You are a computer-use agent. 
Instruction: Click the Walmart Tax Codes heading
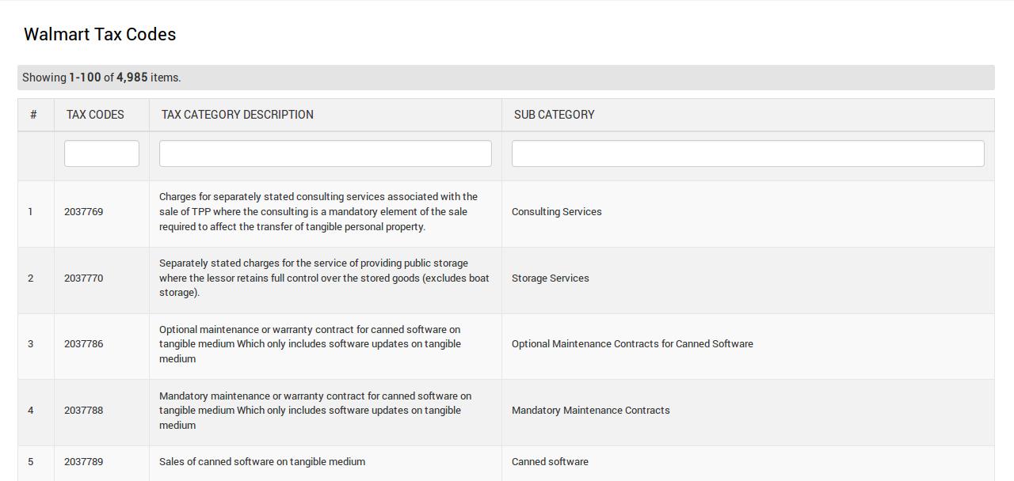100,35
